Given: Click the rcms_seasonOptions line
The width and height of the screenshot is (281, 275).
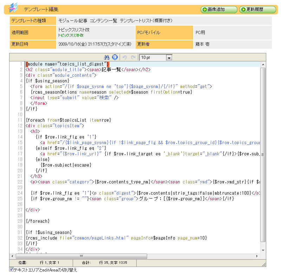Looking at the screenshot, I should pyautogui.click(x=111, y=92).
